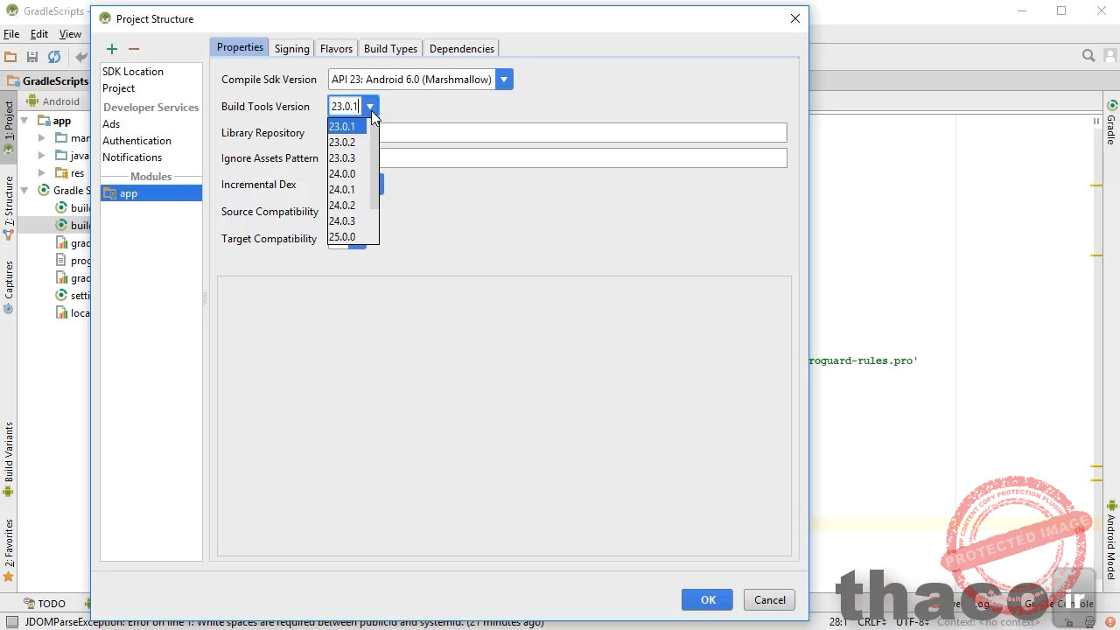Switch to the Signing tab

(291, 48)
